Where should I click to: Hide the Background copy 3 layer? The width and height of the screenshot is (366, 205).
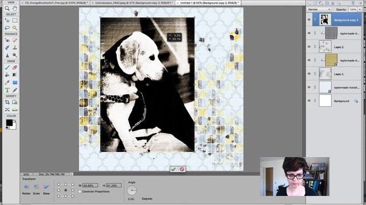click(x=309, y=20)
